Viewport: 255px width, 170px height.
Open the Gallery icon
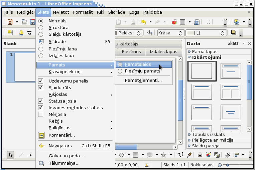pyautogui.click(x=217, y=155)
